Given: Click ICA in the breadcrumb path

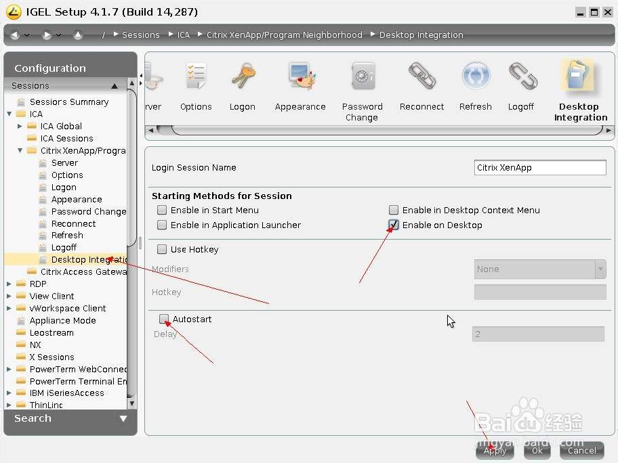Looking at the screenshot, I should coord(183,35).
